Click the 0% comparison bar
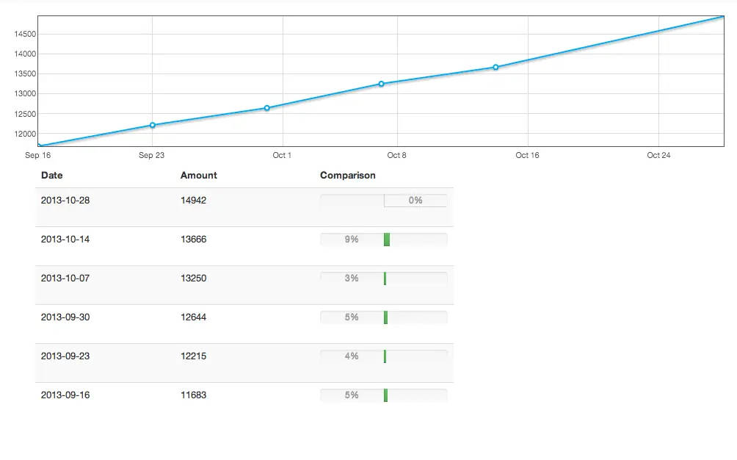The height and width of the screenshot is (460, 737). click(383, 200)
